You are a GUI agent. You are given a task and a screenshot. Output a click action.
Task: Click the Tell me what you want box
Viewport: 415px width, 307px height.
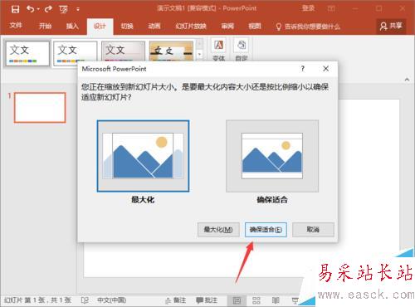tap(308, 27)
